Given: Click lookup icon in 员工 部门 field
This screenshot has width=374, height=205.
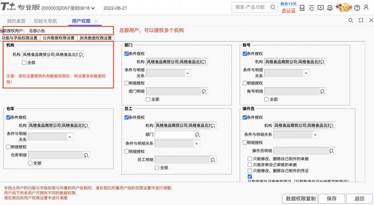Looking at the screenshot, I should tap(197, 135).
